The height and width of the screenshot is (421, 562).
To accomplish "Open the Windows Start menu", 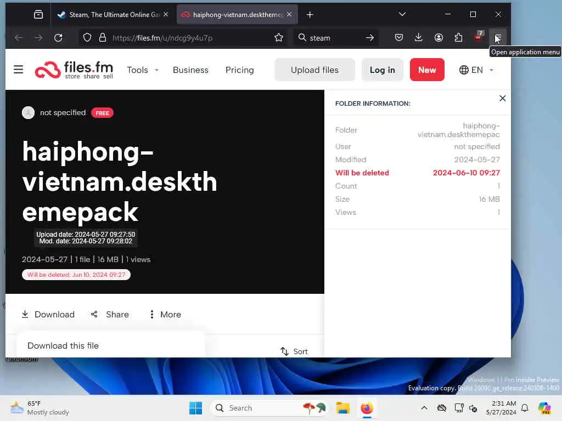I will [x=196, y=408].
